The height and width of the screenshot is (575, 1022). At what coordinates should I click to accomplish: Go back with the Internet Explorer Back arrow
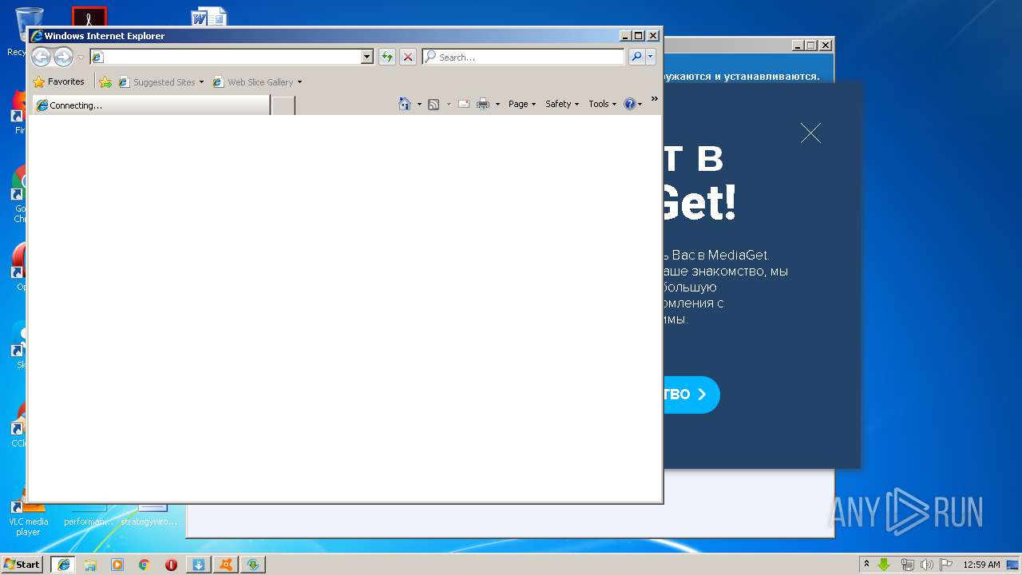(x=41, y=57)
